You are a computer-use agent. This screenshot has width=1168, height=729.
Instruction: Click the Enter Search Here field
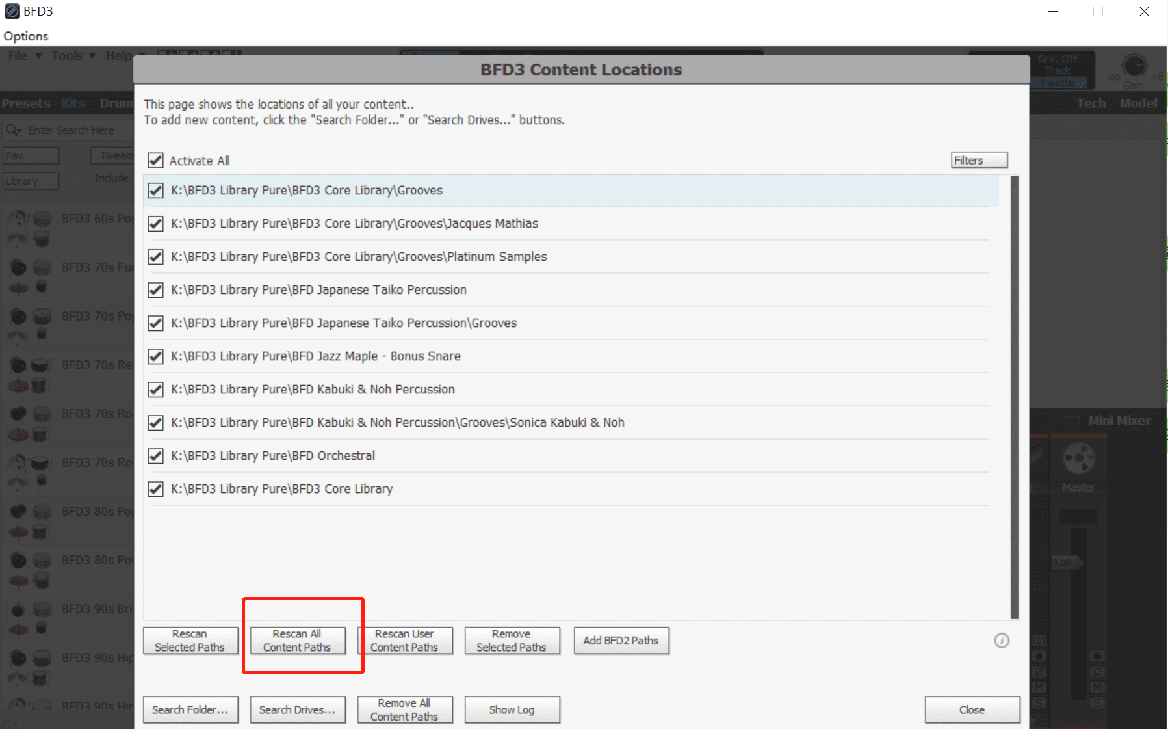(x=71, y=130)
